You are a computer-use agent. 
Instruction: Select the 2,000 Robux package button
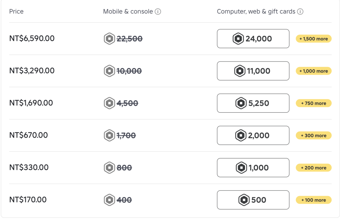pyautogui.click(x=253, y=136)
